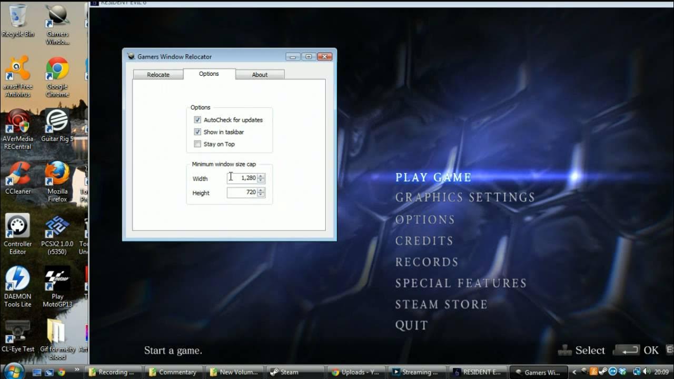The width and height of the screenshot is (674, 379).
Task: Switch to Recording taskbar button
Action: point(113,372)
